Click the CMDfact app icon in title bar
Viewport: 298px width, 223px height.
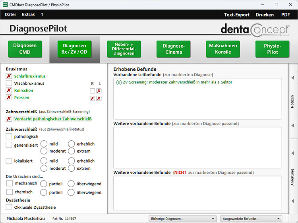tap(5, 5)
